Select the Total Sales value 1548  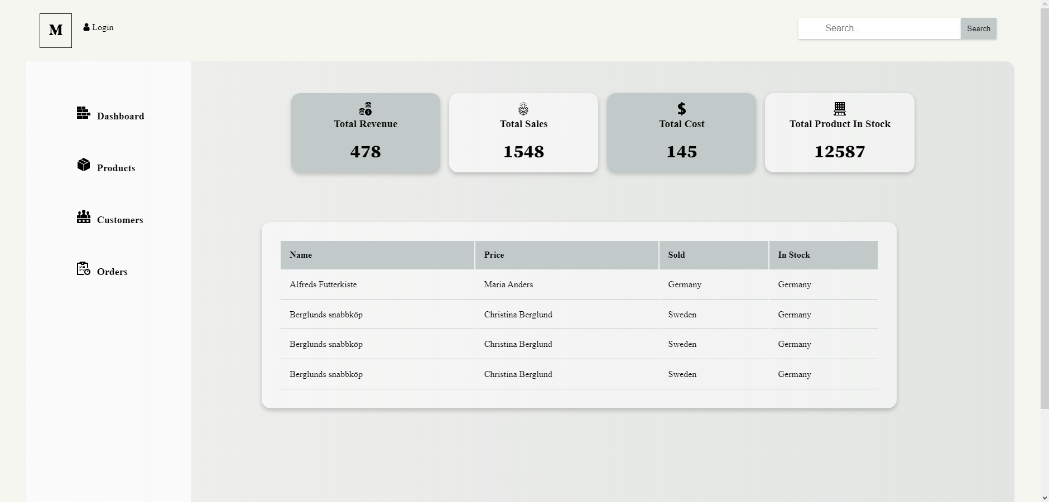pyautogui.click(x=523, y=152)
